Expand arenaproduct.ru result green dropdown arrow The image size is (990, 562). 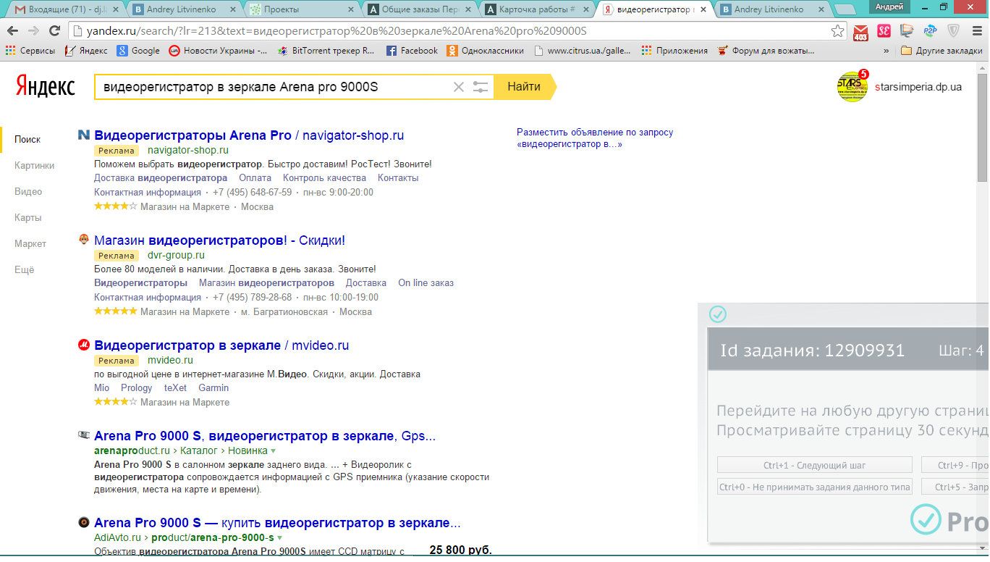point(273,451)
